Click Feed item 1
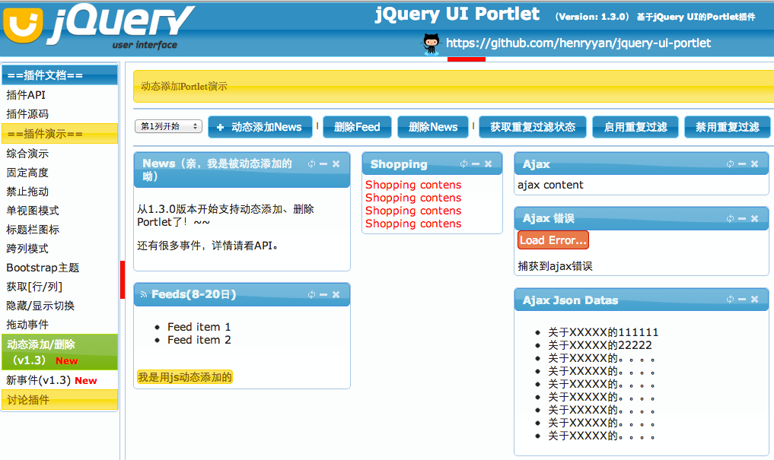The height and width of the screenshot is (460, 774). point(199,327)
